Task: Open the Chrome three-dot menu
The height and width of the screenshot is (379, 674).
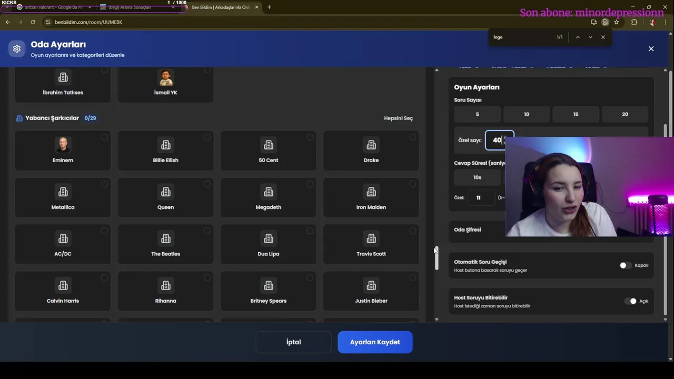Action: 667,22
